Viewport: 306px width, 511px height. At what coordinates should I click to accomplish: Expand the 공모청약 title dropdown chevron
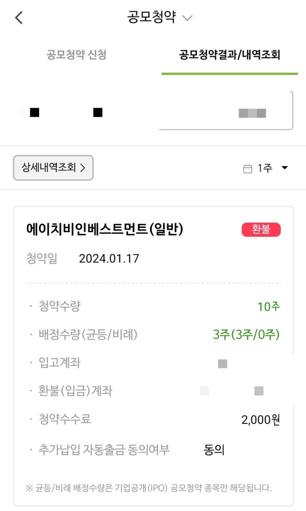(187, 19)
